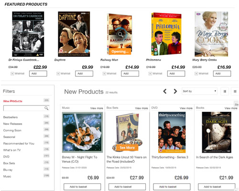Toggle Wishlist plus icon for Railway Man
Screen dimensions: 239x191
click(104, 74)
